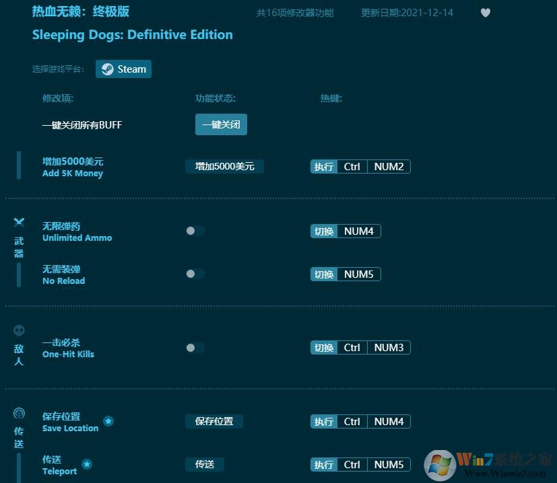The image size is (557, 483).
Task: Click the heart favorite icon
Action: [485, 13]
